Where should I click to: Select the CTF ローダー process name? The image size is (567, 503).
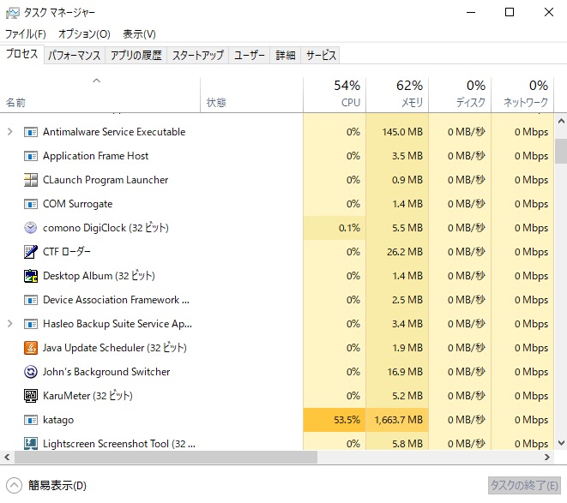click(67, 252)
